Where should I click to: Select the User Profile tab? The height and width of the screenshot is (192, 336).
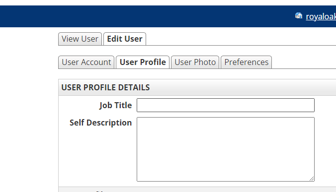[x=143, y=62]
